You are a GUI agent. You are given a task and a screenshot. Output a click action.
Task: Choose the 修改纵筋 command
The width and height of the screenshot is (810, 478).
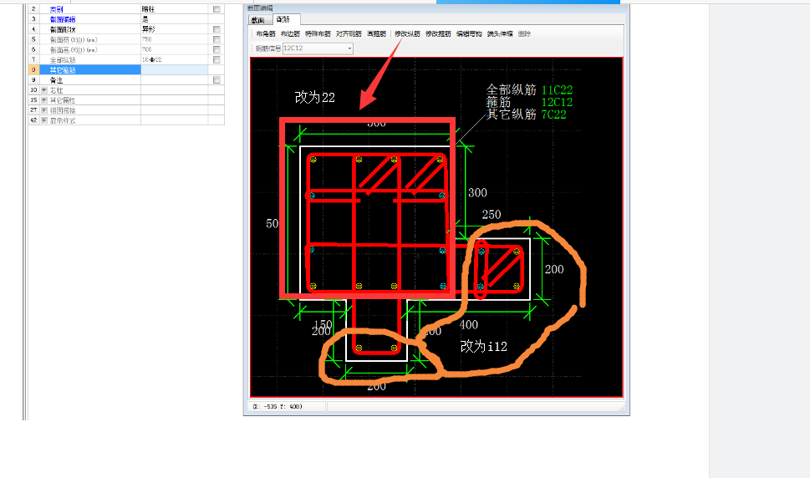(x=408, y=34)
